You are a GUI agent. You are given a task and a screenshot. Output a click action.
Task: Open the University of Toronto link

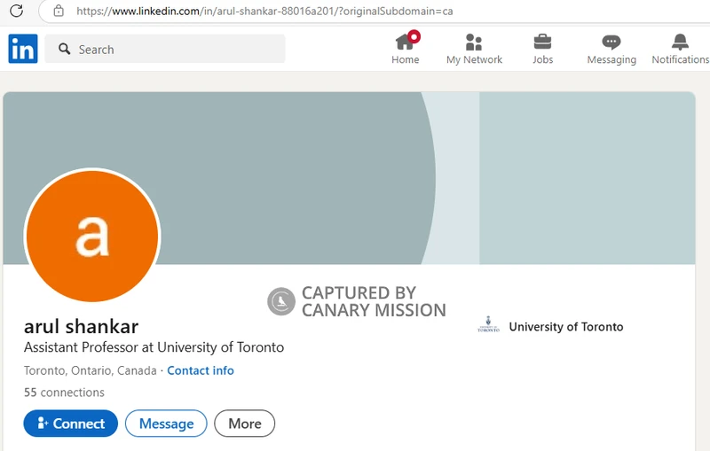click(x=566, y=327)
